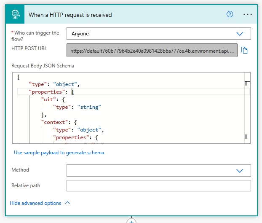Click the 'When a HTTP request is received' title
262x223 pixels.
tap(70, 15)
